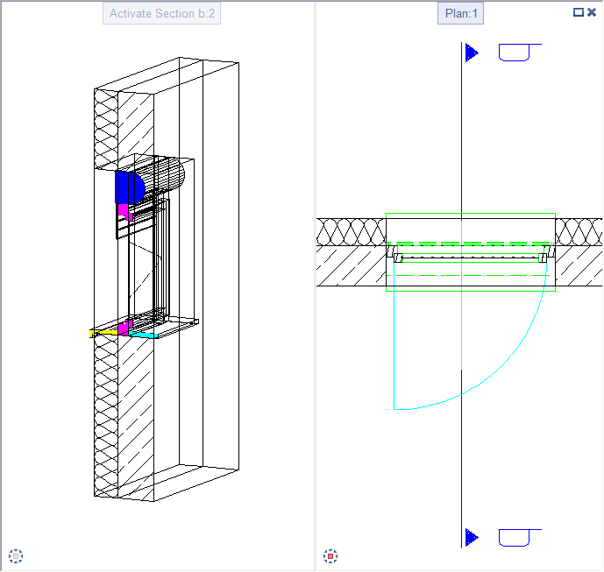Click the red view navigation icon in plan viewport
This screenshot has height=572, width=604.
[x=330, y=556]
